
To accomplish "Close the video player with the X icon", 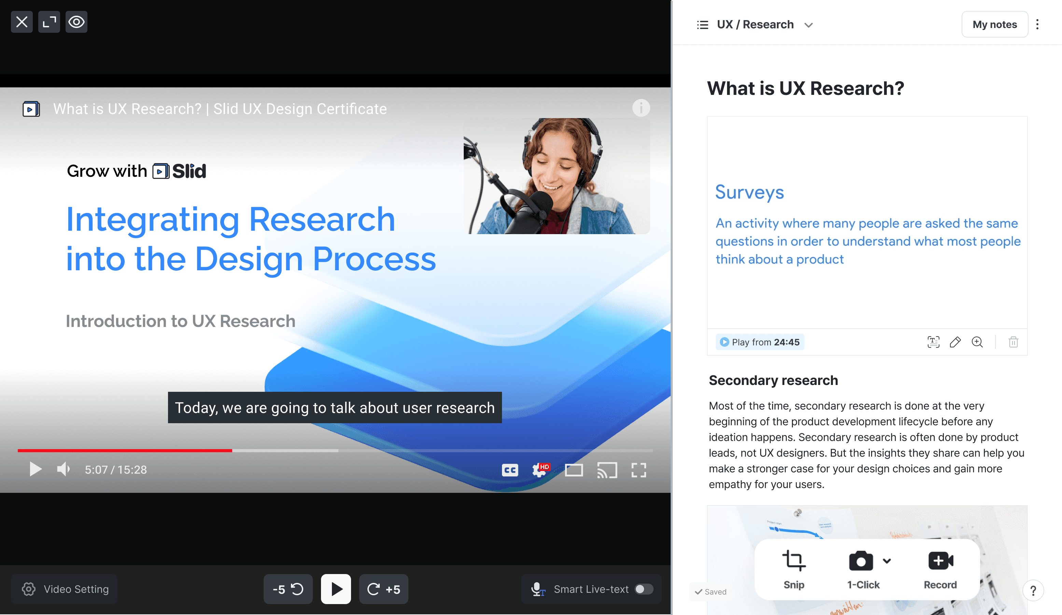I will (22, 22).
